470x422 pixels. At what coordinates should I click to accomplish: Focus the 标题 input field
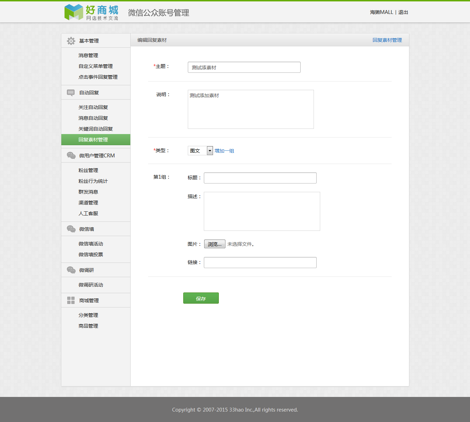coord(260,178)
